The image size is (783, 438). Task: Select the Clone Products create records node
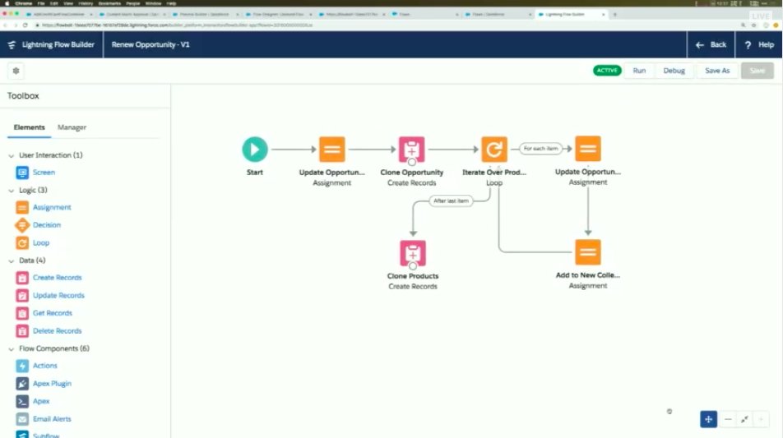413,253
